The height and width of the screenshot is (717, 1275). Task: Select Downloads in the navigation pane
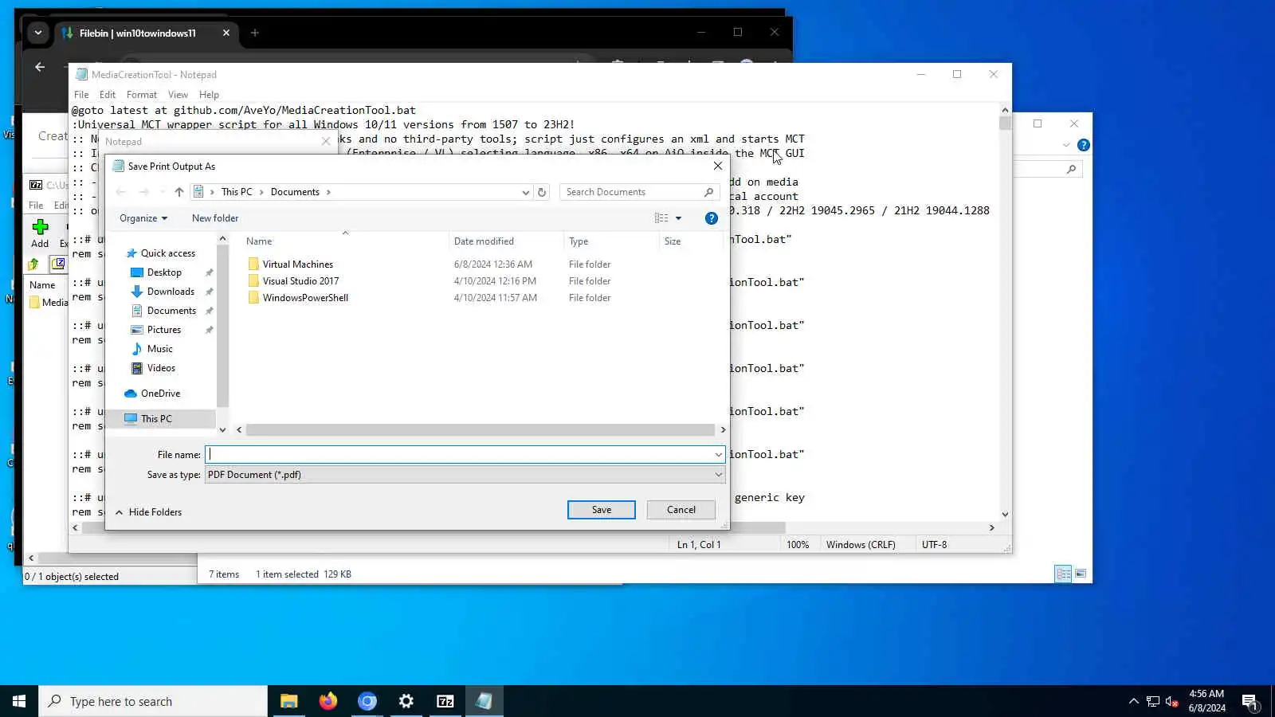171,292
